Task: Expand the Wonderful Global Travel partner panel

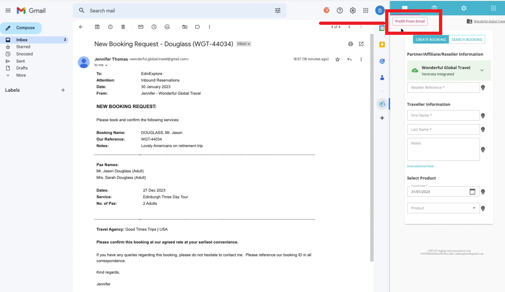Action: coord(482,70)
